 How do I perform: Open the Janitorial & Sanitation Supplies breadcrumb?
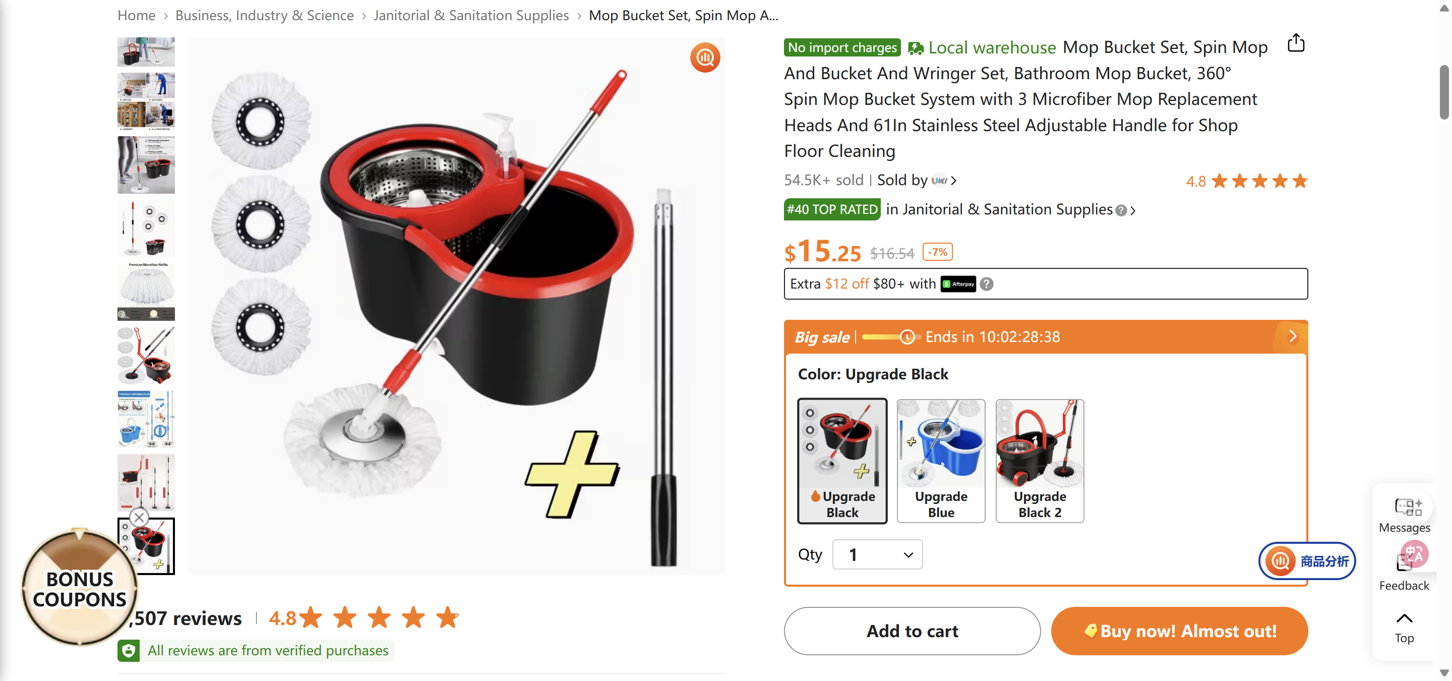[471, 15]
